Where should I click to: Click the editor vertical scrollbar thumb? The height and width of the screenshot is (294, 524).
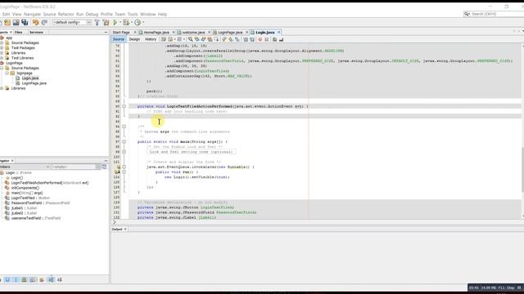522,169
